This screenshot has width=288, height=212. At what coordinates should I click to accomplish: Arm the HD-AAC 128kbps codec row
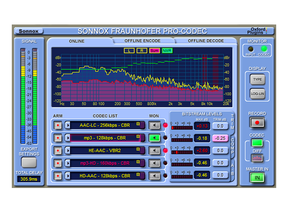pyautogui.click(x=58, y=176)
